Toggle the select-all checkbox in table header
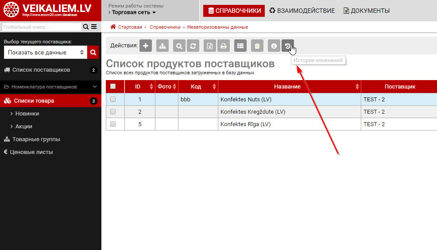The image size is (437, 250). tap(113, 87)
